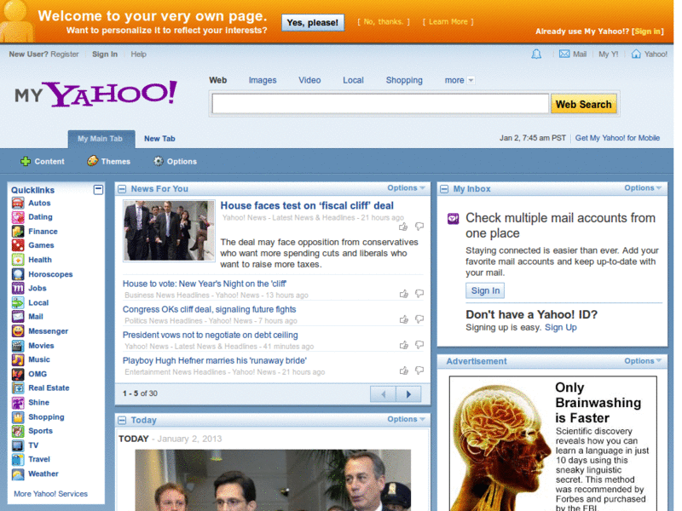Open the Jobs quicklink icon
This screenshot has width=682, height=511.
coord(18,288)
